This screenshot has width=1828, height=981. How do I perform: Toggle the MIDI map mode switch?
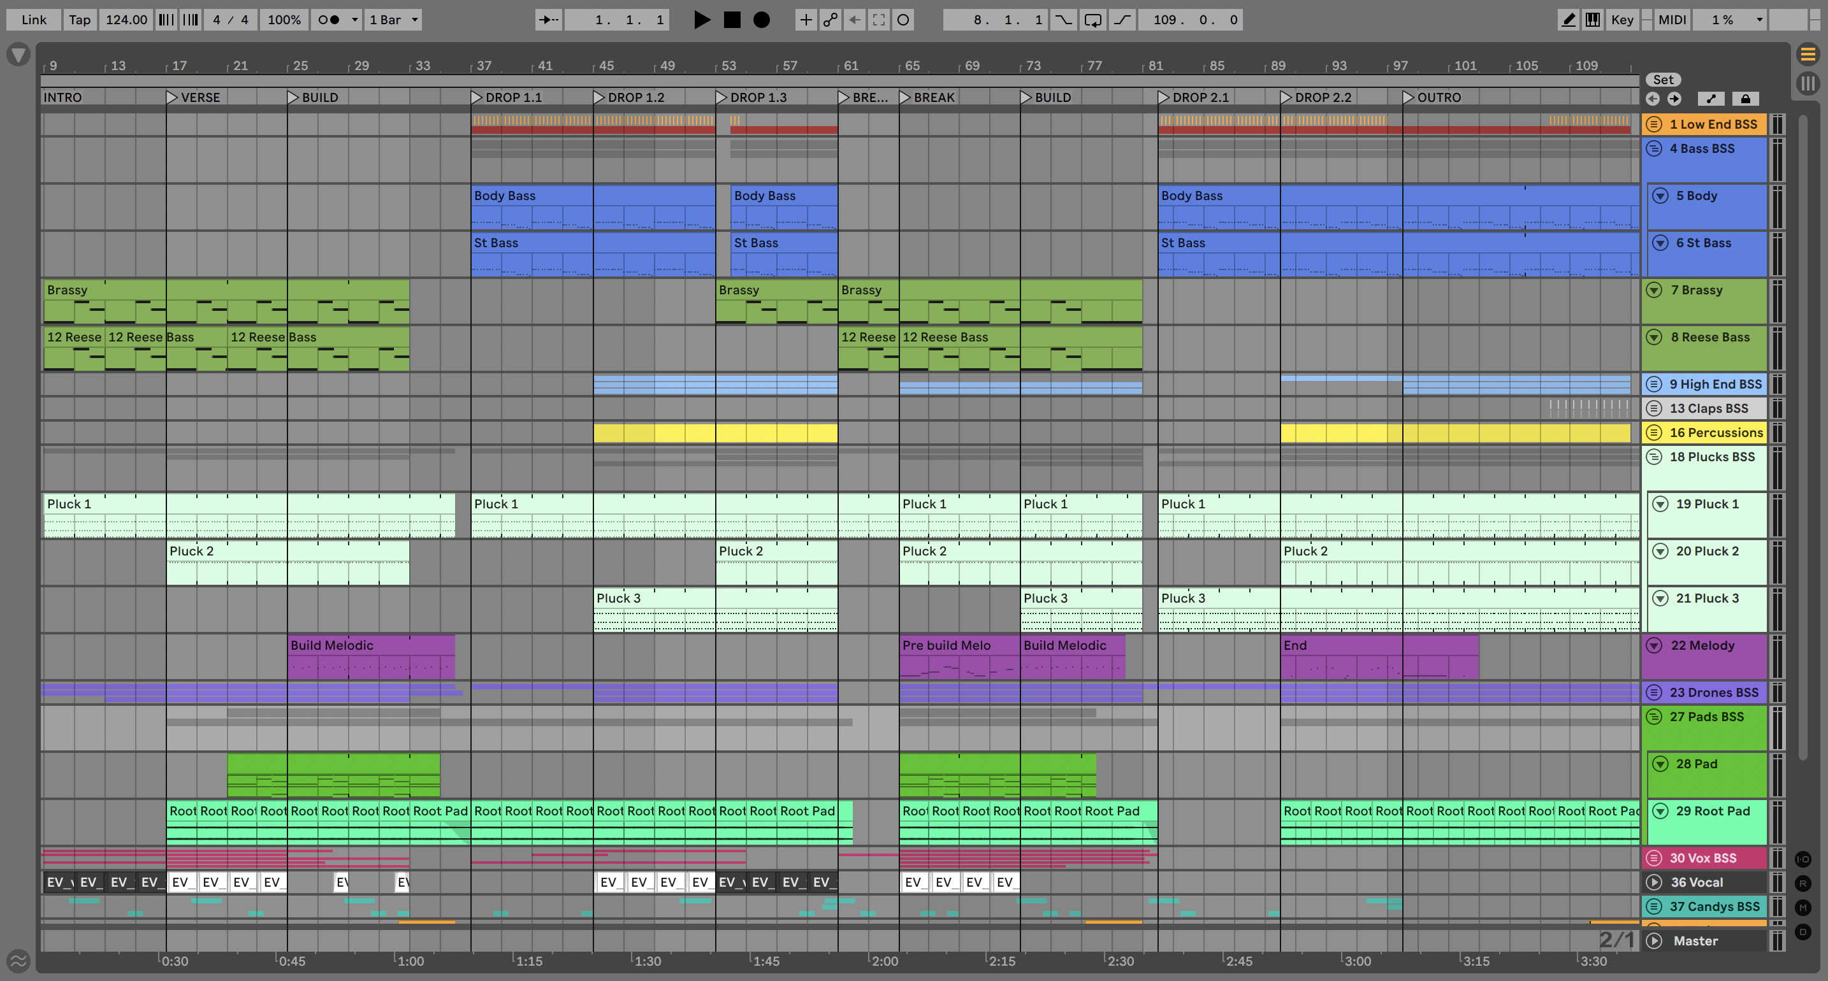1671,20
